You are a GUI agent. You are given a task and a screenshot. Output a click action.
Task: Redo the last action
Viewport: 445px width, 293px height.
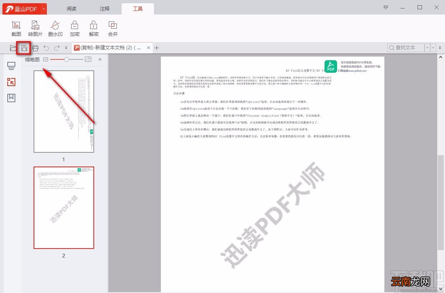[x=57, y=48]
